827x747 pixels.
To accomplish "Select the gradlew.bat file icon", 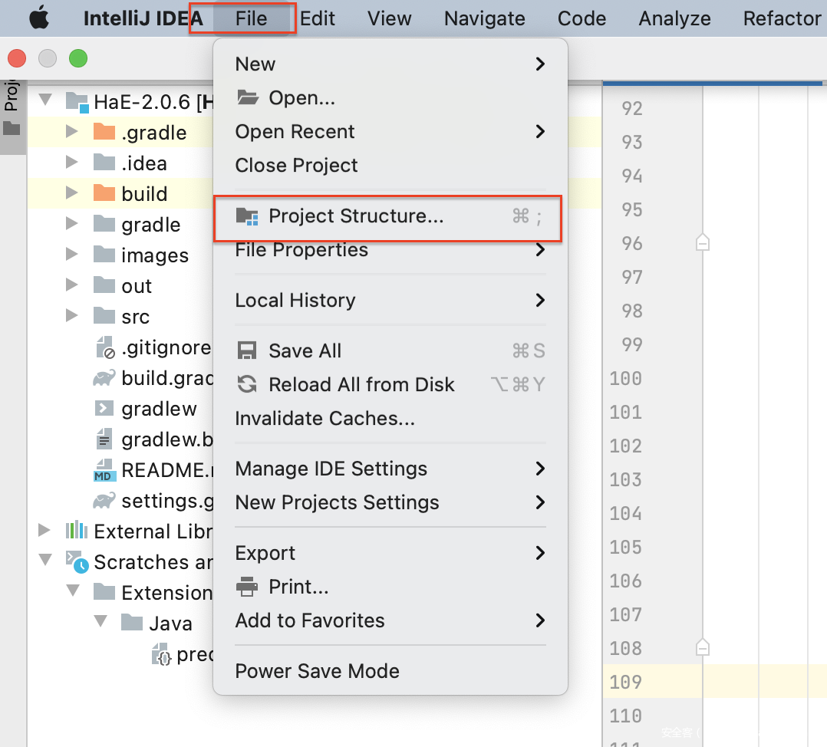I will [x=104, y=439].
